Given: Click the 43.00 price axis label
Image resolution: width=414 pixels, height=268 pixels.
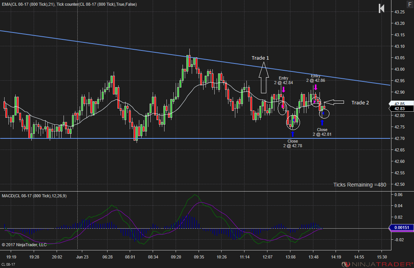Looking at the screenshot, I should pos(399,69).
